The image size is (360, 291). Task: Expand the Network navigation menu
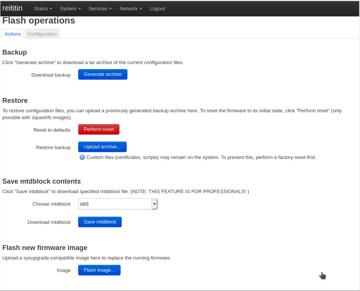[x=131, y=8]
